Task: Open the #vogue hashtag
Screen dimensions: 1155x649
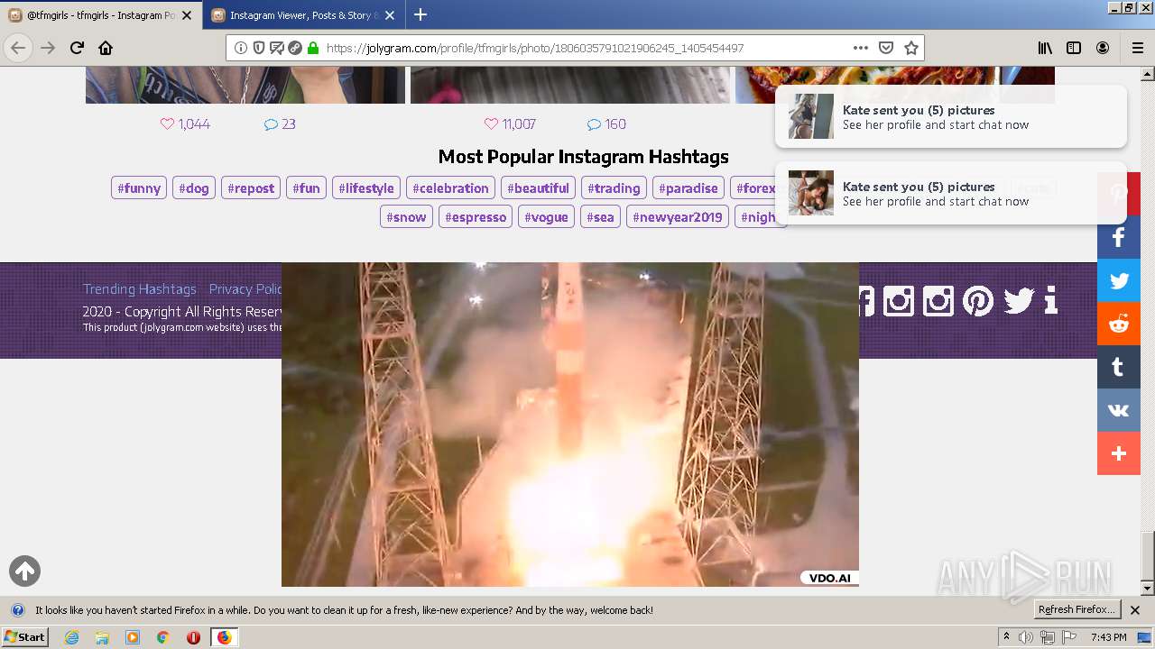Action: [x=546, y=217]
